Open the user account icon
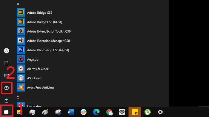This screenshot has width=209, height=117. pyautogui.click(x=6, y=50)
